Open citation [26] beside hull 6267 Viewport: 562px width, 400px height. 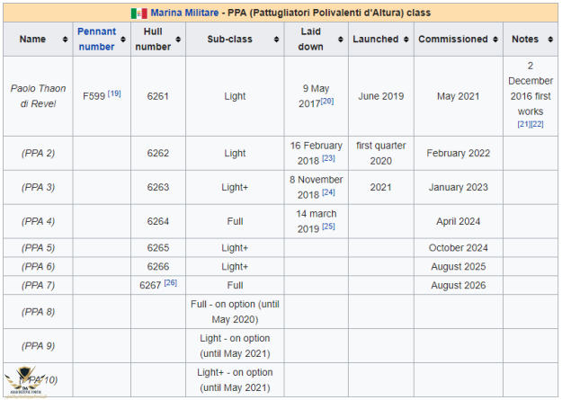tap(170, 283)
